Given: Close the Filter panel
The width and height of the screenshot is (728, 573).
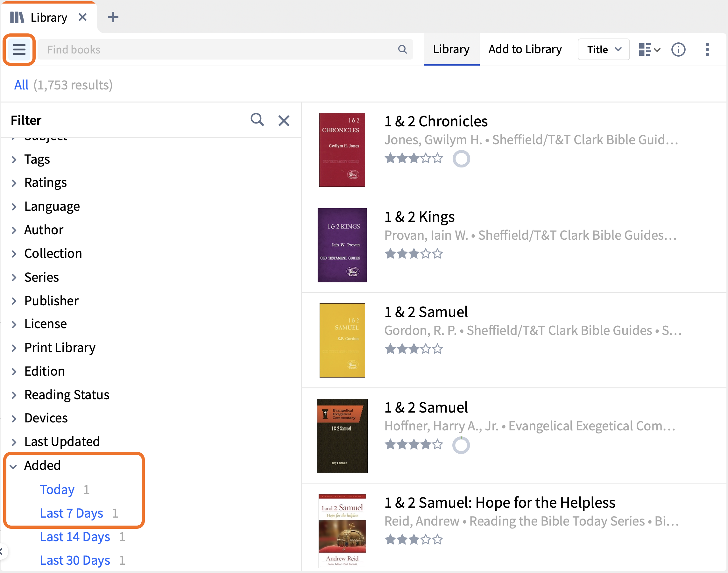Looking at the screenshot, I should pos(284,120).
